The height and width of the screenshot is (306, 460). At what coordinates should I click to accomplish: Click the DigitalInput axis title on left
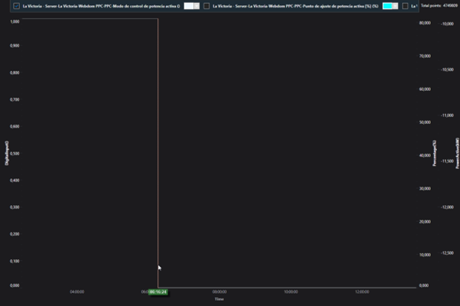[7, 153]
